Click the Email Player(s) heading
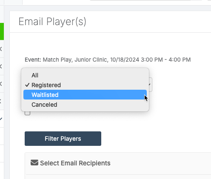The image size is (211, 179). 52,22
